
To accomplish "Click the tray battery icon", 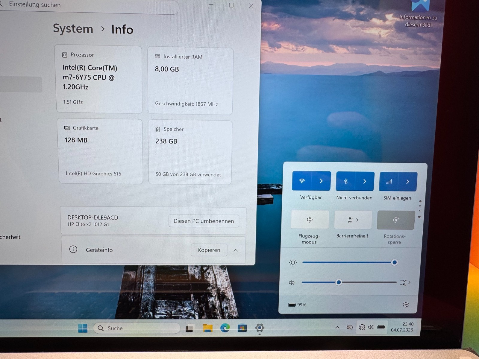I will (381, 327).
